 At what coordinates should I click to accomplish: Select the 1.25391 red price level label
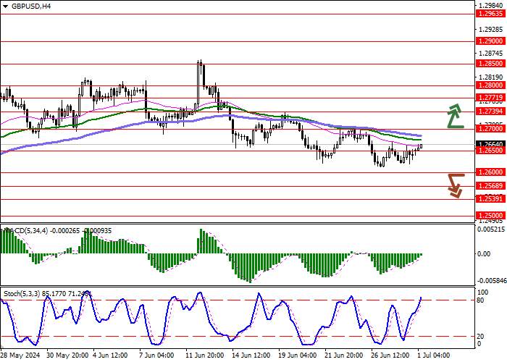pyautogui.click(x=490, y=199)
